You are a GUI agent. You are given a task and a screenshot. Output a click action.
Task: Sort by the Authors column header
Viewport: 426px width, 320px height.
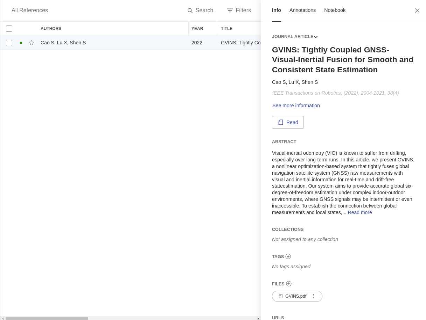[51, 29]
